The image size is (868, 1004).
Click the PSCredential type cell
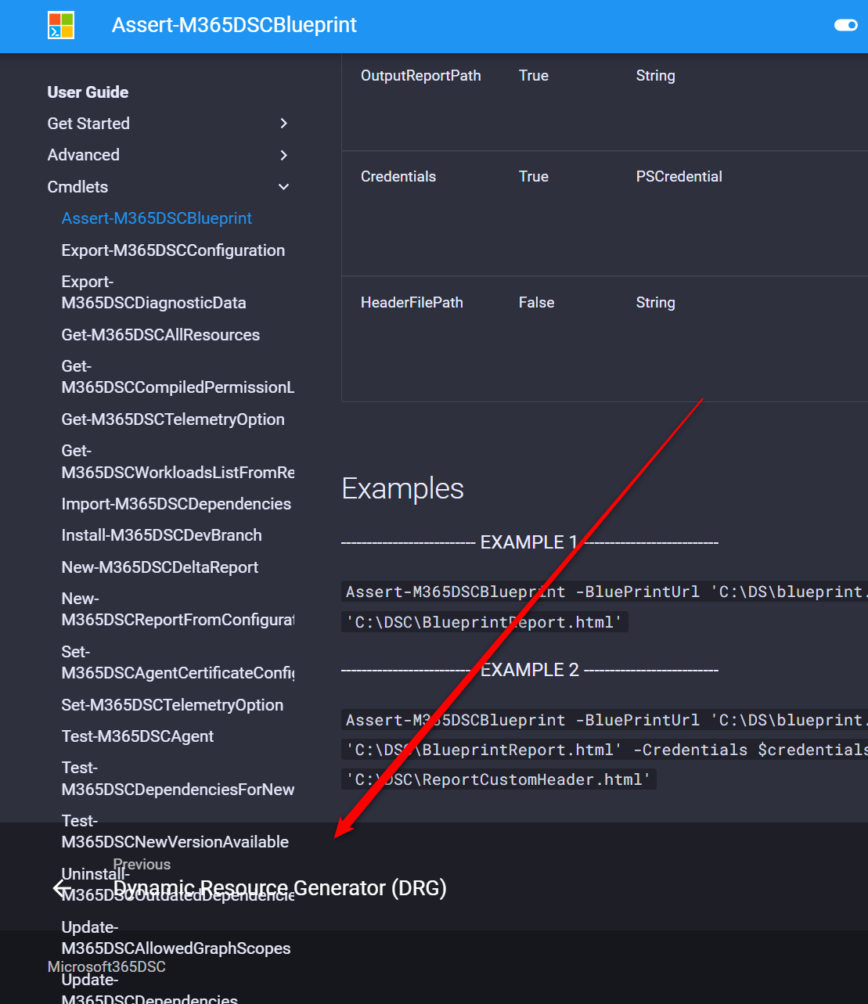click(679, 177)
